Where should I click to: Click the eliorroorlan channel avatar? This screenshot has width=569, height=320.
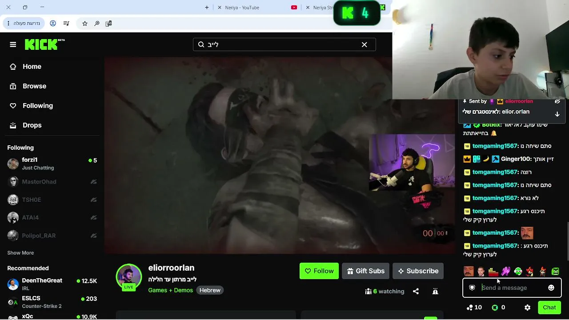pos(128,276)
